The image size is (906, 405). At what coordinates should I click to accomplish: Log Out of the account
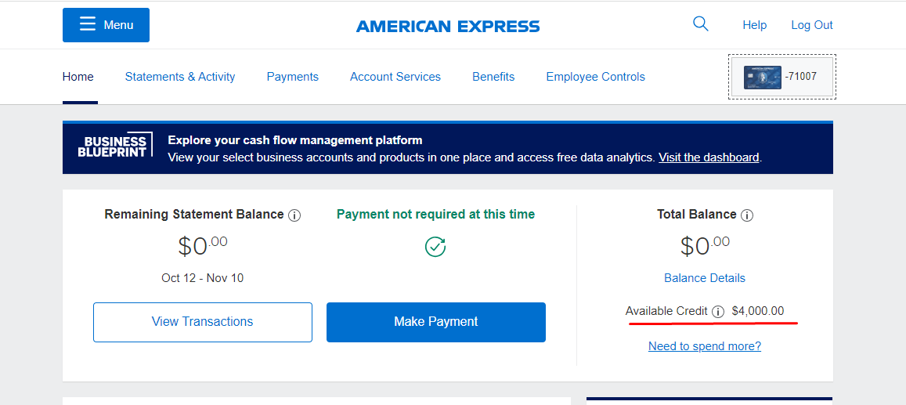(x=812, y=25)
